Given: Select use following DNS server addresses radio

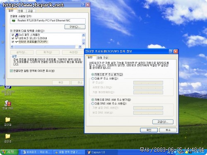Looking at the screenshot, I should click(93, 104).
